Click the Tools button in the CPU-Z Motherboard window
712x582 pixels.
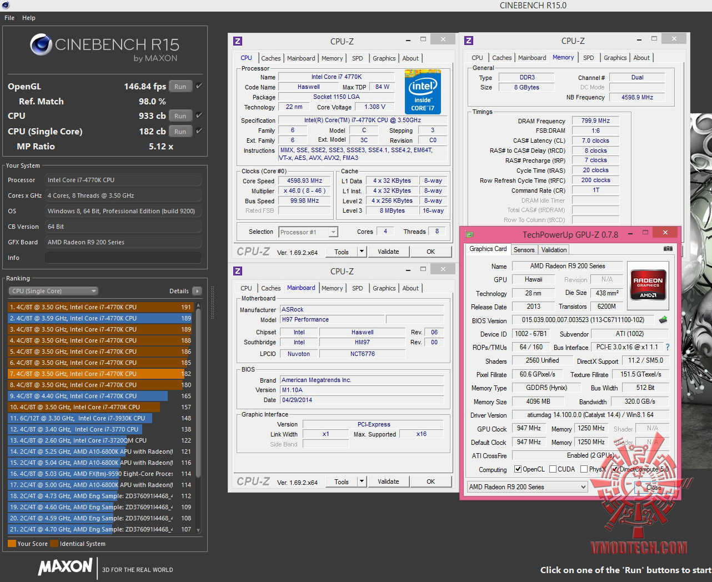pyautogui.click(x=342, y=481)
